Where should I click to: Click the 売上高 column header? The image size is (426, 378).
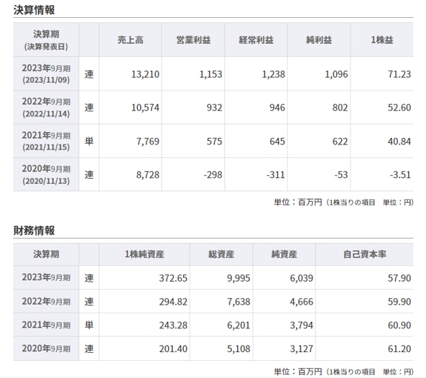click(x=130, y=40)
